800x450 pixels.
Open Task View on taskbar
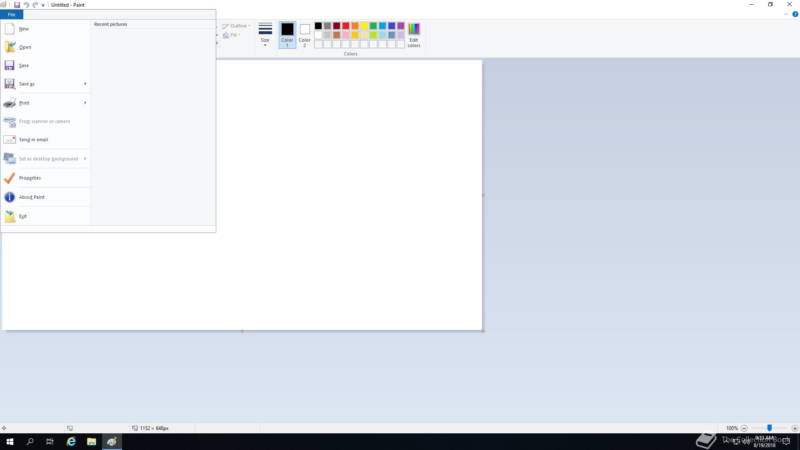[50, 442]
